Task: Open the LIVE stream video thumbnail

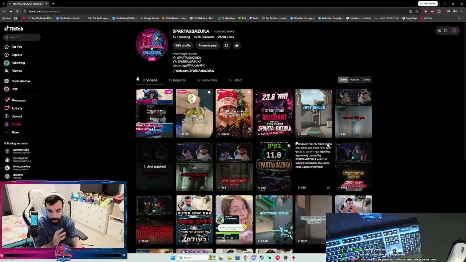Action: [x=154, y=114]
